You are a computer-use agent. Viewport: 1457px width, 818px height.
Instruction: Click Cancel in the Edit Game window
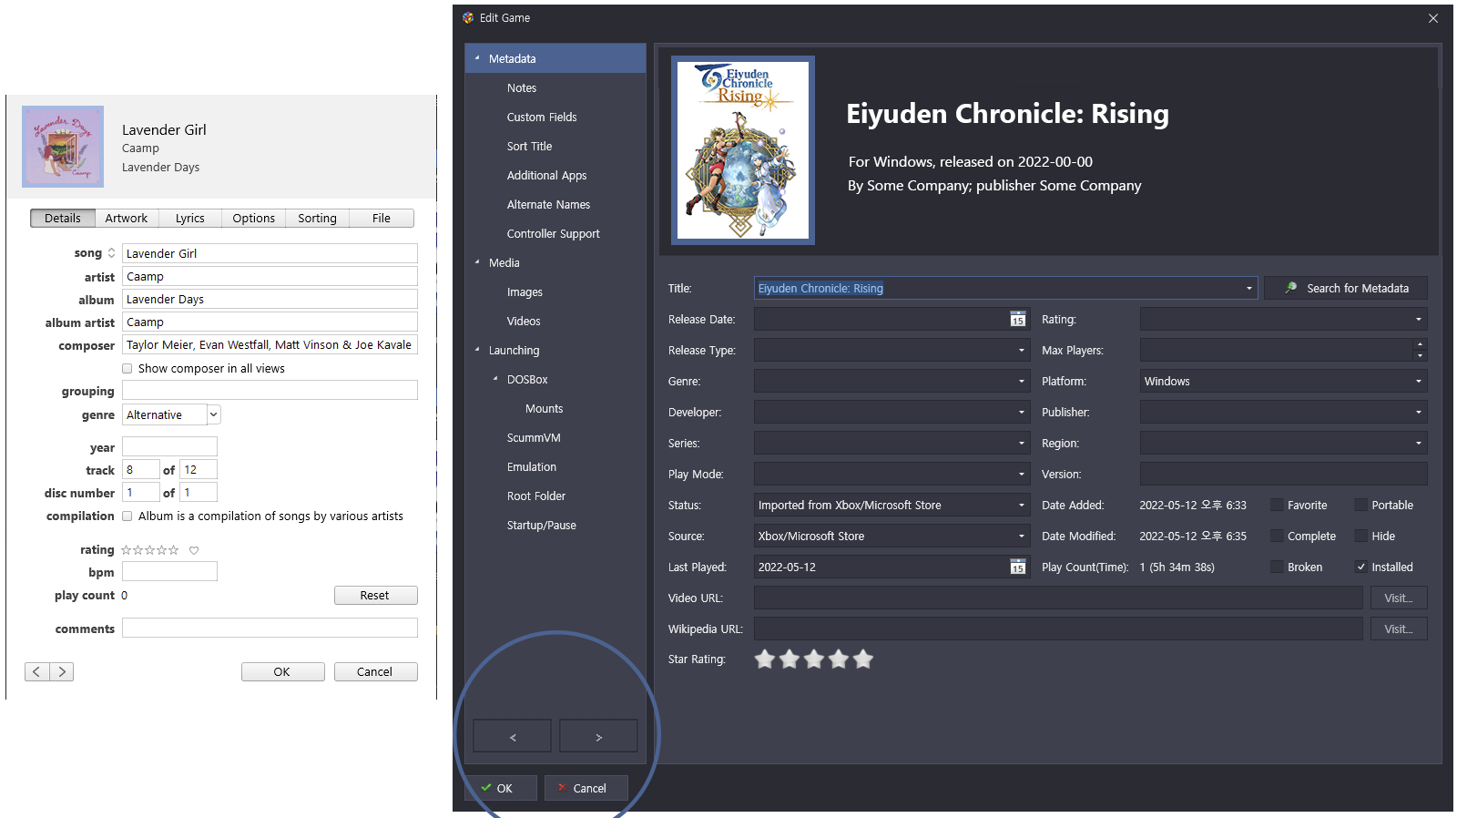click(586, 788)
